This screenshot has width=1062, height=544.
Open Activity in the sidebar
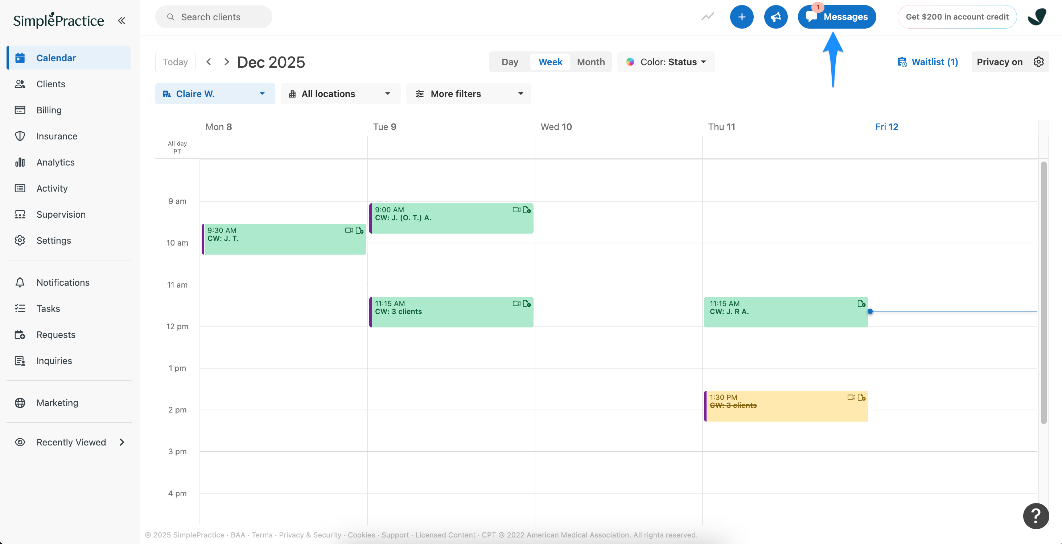(x=69, y=188)
